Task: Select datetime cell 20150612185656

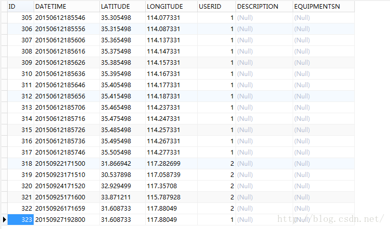Action: click(x=67, y=96)
